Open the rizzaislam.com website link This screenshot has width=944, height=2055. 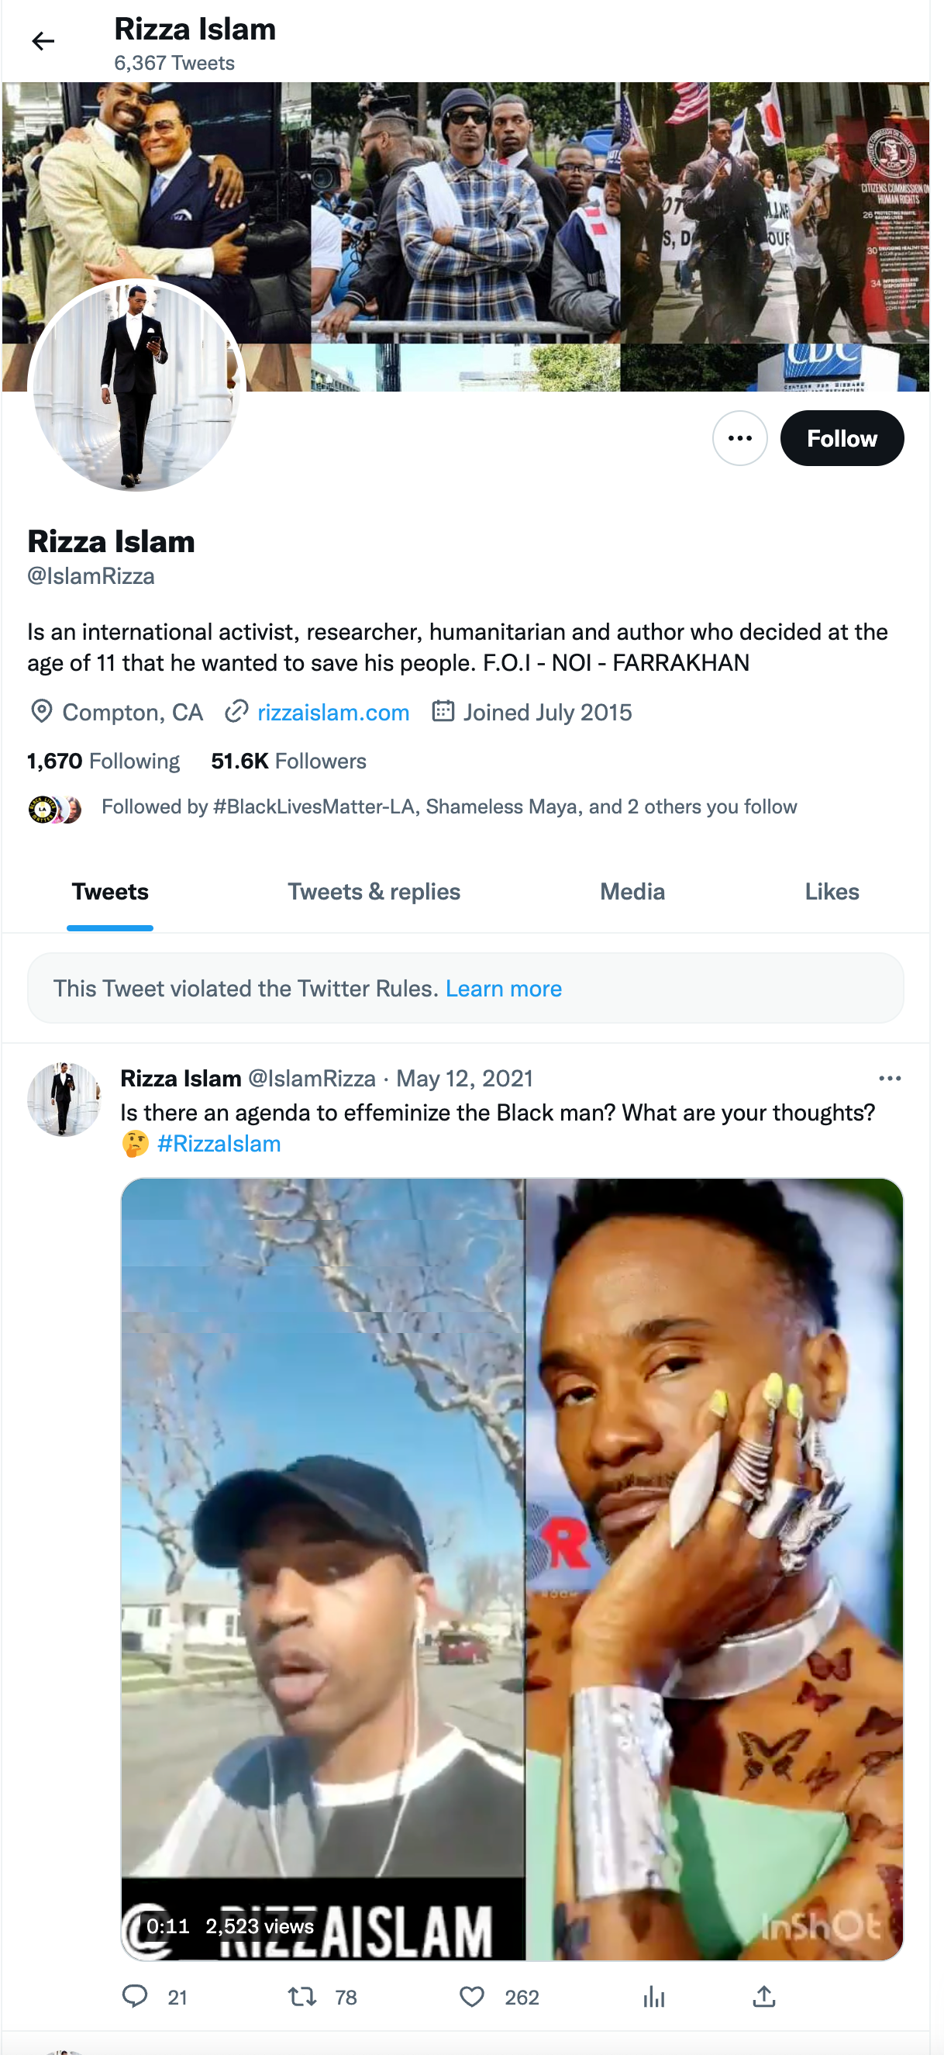tap(334, 713)
